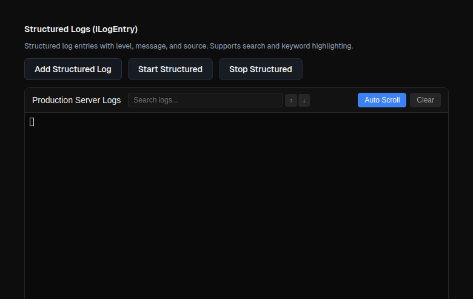Select the Search logs placeholder text box
Image resolution: width=473 pixels, height=299 pixels.
point(205,100)
